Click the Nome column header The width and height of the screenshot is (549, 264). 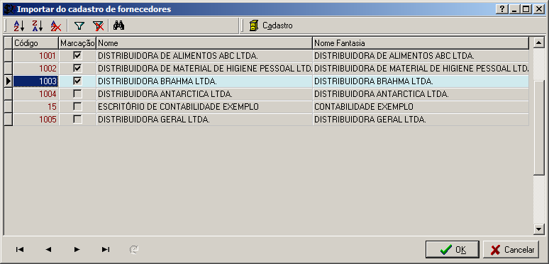[204, 43]
